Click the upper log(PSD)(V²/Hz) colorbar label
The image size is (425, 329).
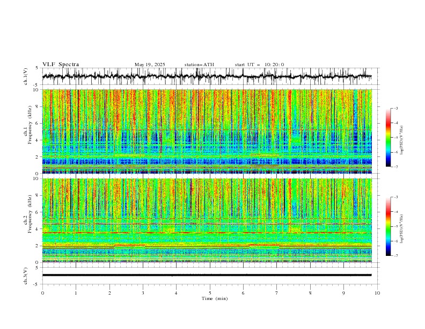coord(402,140)
